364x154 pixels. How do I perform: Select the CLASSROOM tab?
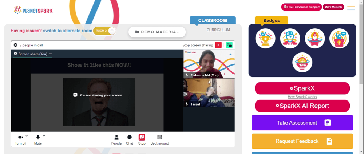pyautogui.click(x=213, y=20)
